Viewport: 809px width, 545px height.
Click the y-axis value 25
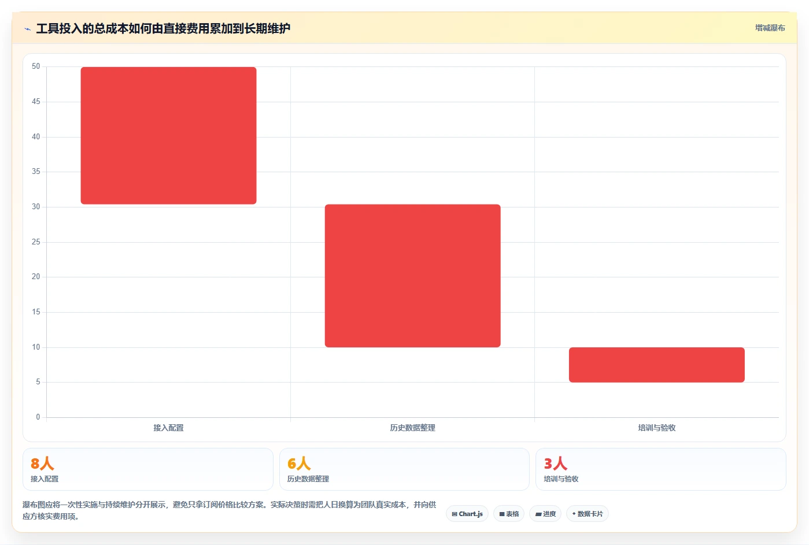36,242
